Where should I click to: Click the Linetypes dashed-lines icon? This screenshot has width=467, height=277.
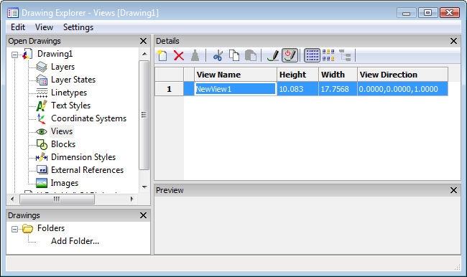[42, 93]
